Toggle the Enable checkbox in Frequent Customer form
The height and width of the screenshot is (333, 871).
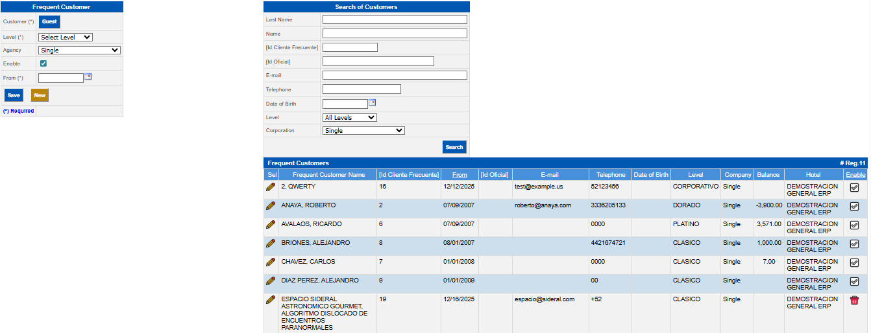tap(43, 63)
